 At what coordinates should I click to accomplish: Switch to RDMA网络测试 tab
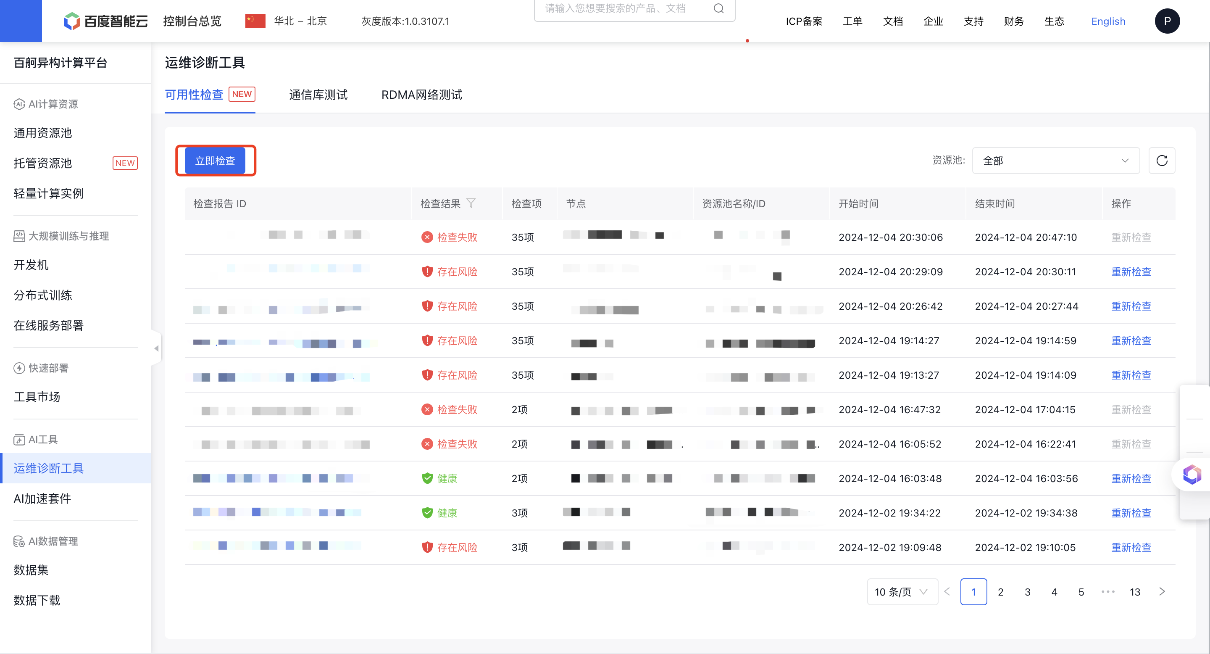click(421, 95)
